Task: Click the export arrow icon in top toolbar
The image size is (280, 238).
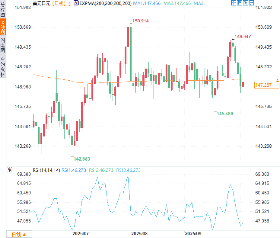Action: point(251,3)
